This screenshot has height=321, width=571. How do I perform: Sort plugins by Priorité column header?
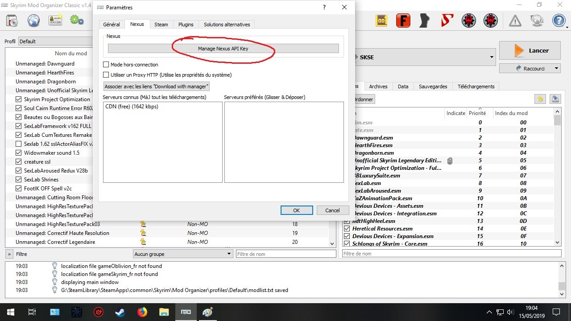(x=477, y=113)
